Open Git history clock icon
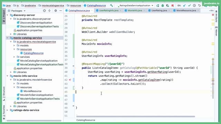 click(x=194, y=6)
